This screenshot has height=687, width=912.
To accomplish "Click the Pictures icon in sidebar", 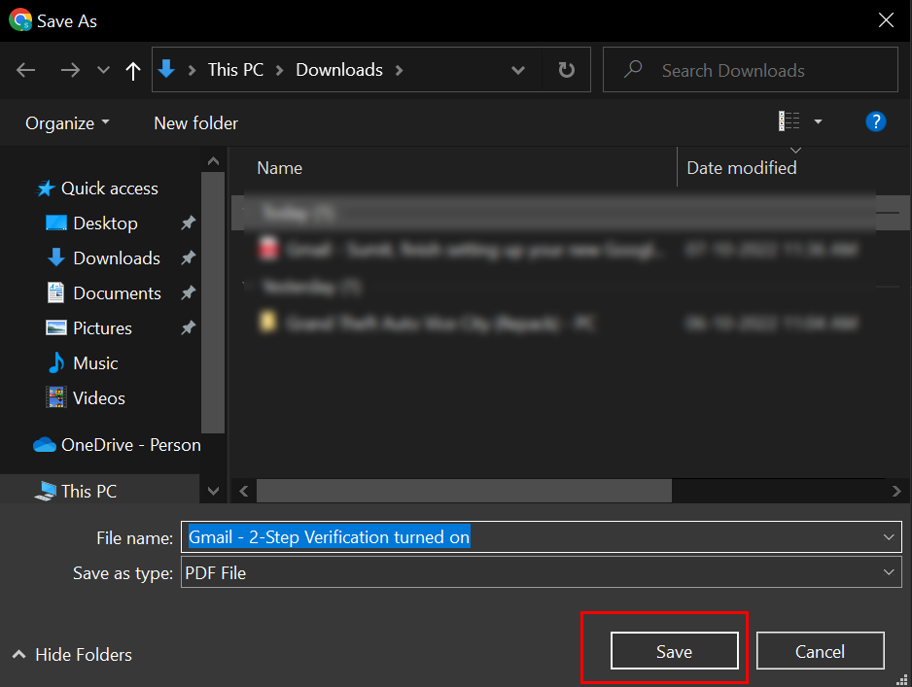I will tap(55, 327).
